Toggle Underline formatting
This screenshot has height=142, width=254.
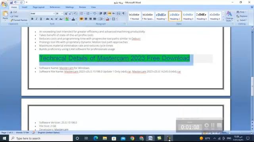tap(41, 19)
